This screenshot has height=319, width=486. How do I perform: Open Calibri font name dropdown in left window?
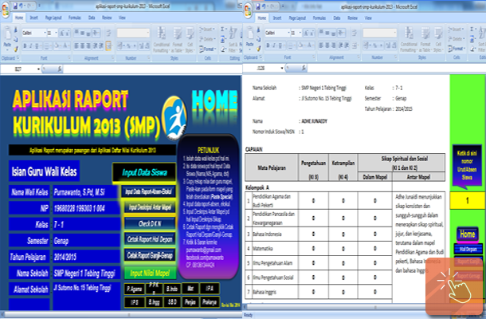45,33
